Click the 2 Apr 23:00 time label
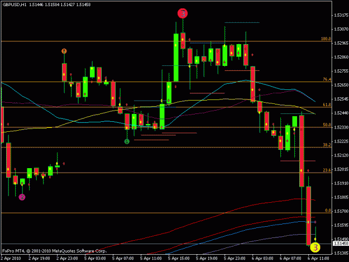 click(x=67, y=259)
